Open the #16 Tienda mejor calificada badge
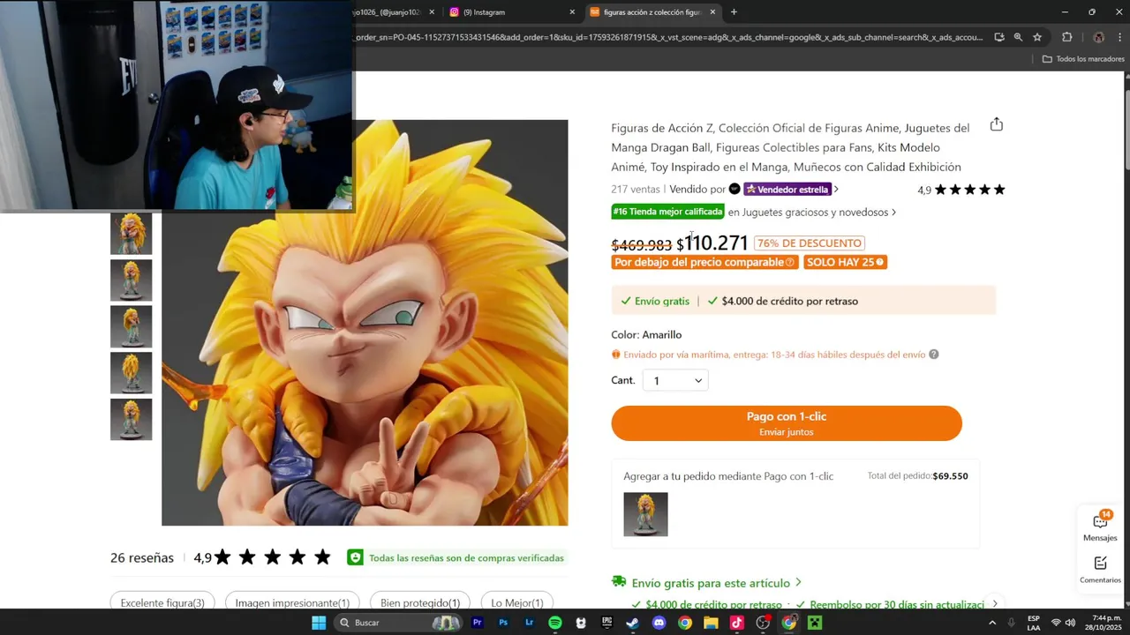 668,212
